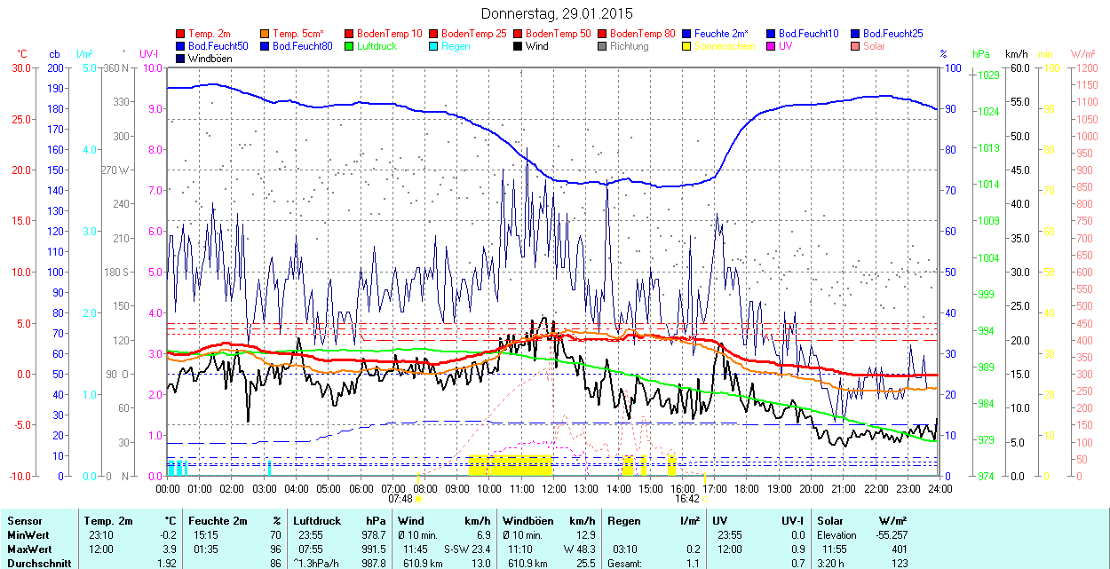Screen dimensions: 1110x569
Task: Click the magenta UV legend swatch
Action: (772, 46)
